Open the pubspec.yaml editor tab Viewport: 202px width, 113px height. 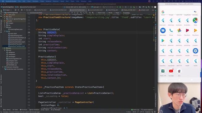144,10
